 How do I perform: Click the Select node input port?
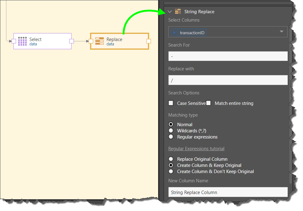tap(14, 41)
